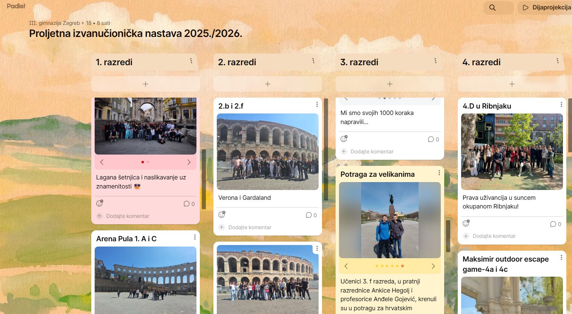The height and width of the screenshot is (314, 572).
Task: Add a reaction to '4.D u Ribnjaku'
Action: click(466, 223)
